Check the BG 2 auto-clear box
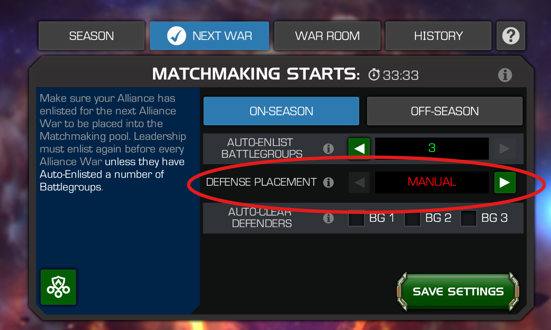The width and height of the screenshot is (551, 330). [x=412, y=218]
